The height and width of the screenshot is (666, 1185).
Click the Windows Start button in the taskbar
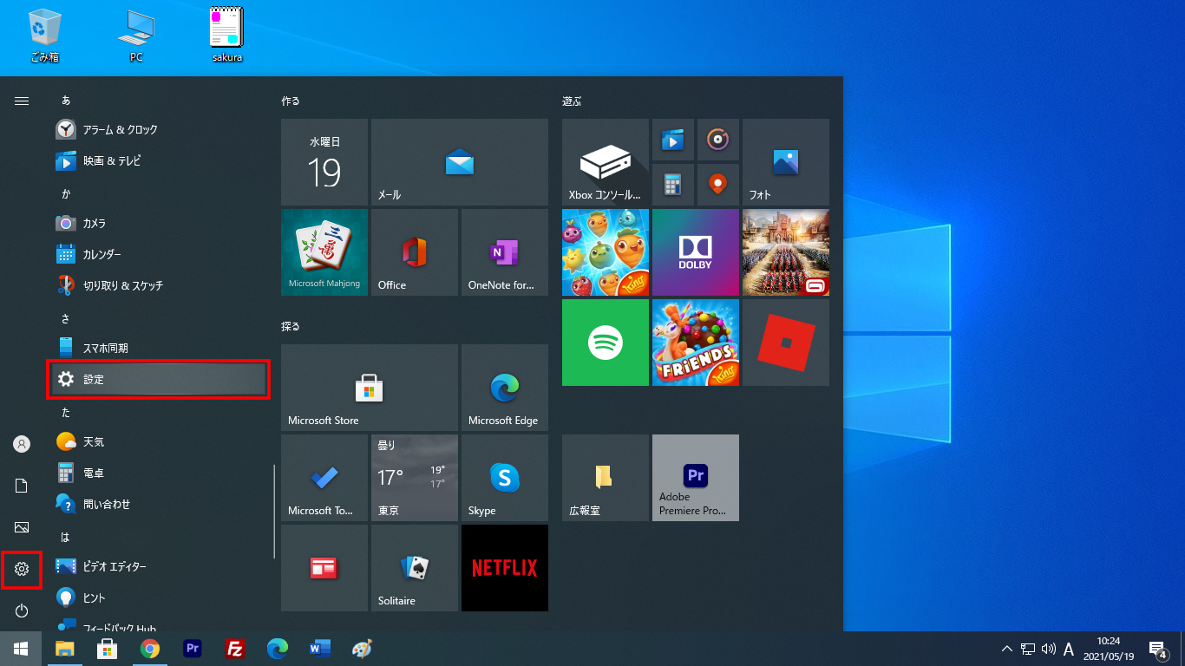21,649
